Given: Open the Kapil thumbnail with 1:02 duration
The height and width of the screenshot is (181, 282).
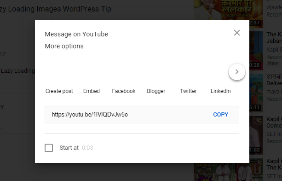Looking at the screenshot, I should (x=256, y=135).
